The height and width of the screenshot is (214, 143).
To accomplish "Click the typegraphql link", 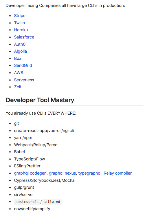I will coord(90,173).
